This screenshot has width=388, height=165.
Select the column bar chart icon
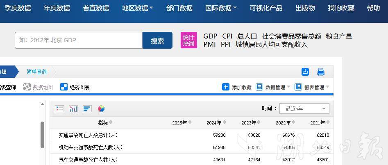coord(73,108)
